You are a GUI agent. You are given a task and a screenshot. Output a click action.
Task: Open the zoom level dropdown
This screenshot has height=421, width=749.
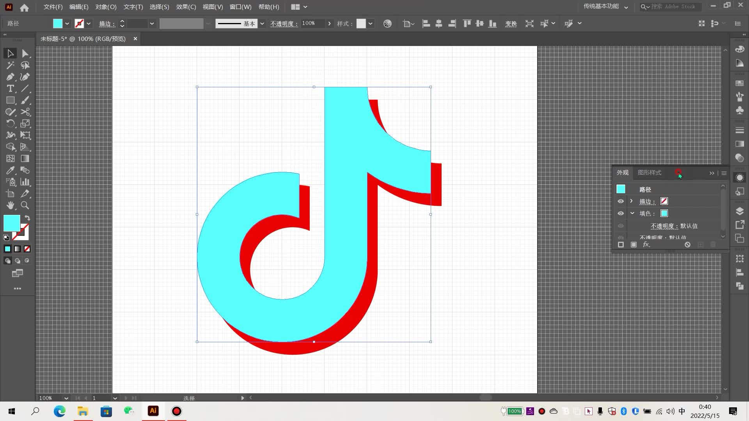[x=66, y=398]
